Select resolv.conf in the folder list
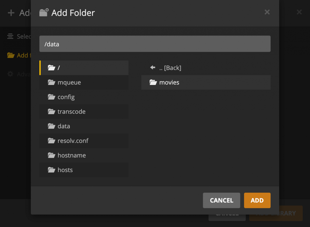 tap(73, 141)
